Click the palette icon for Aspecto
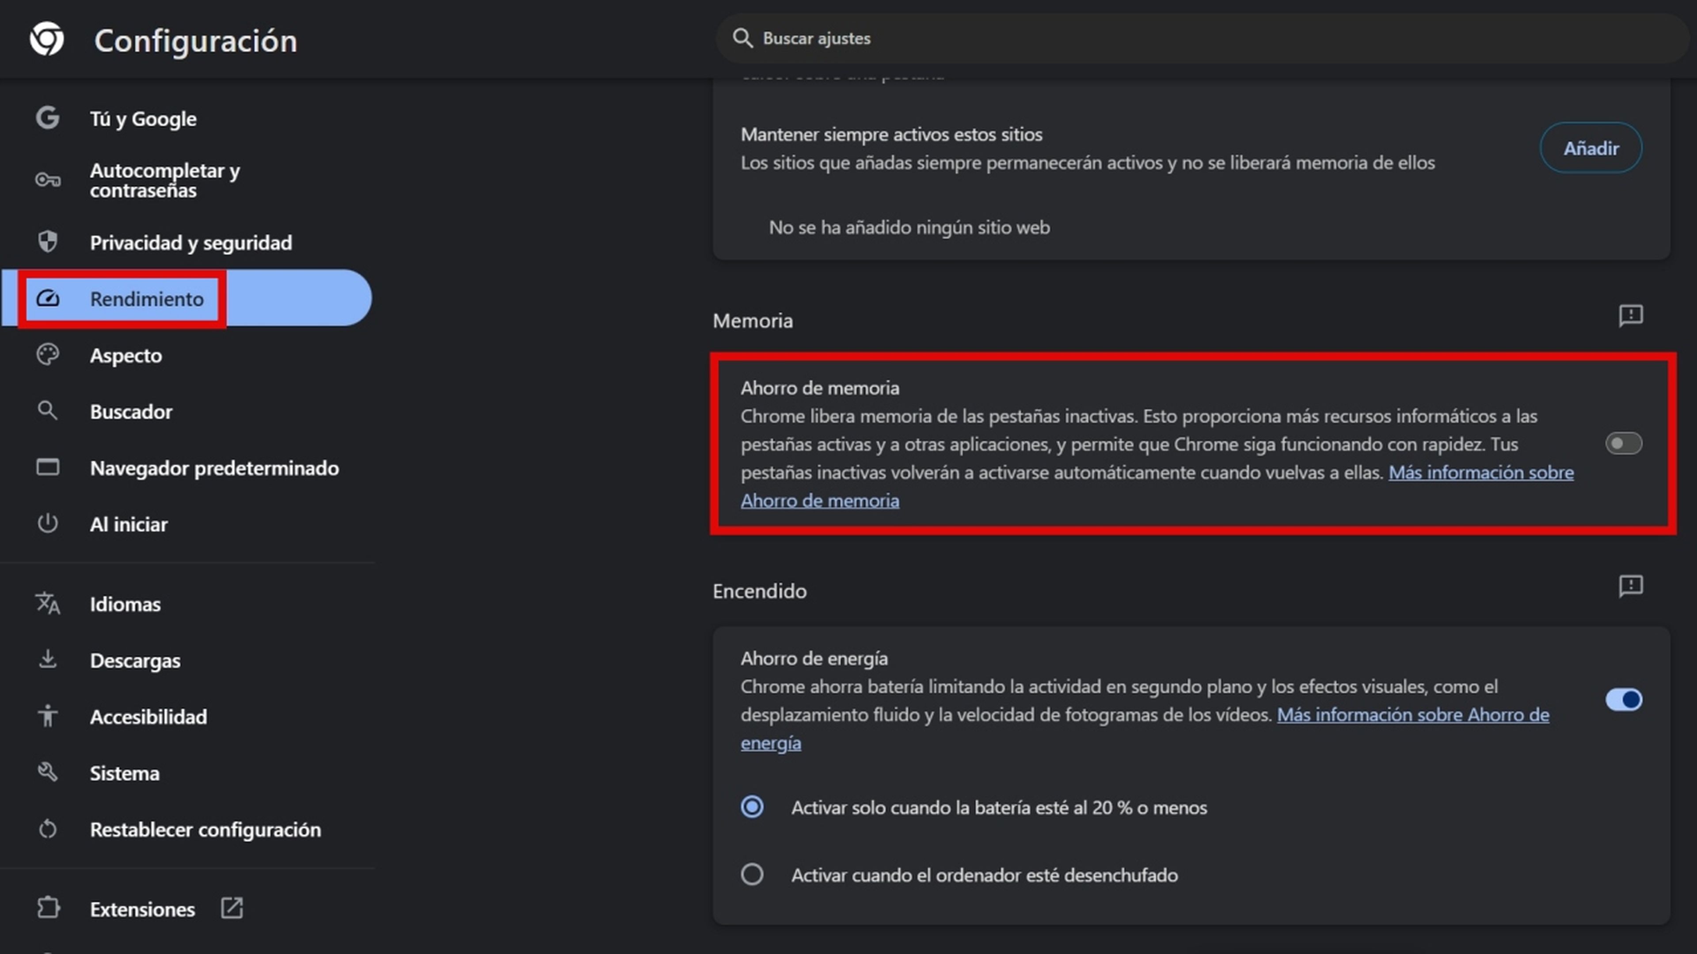 click(47, 354)
